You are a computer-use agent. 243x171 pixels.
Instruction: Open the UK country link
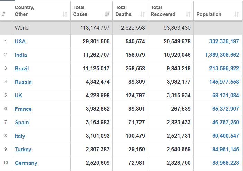click(18, 95)
